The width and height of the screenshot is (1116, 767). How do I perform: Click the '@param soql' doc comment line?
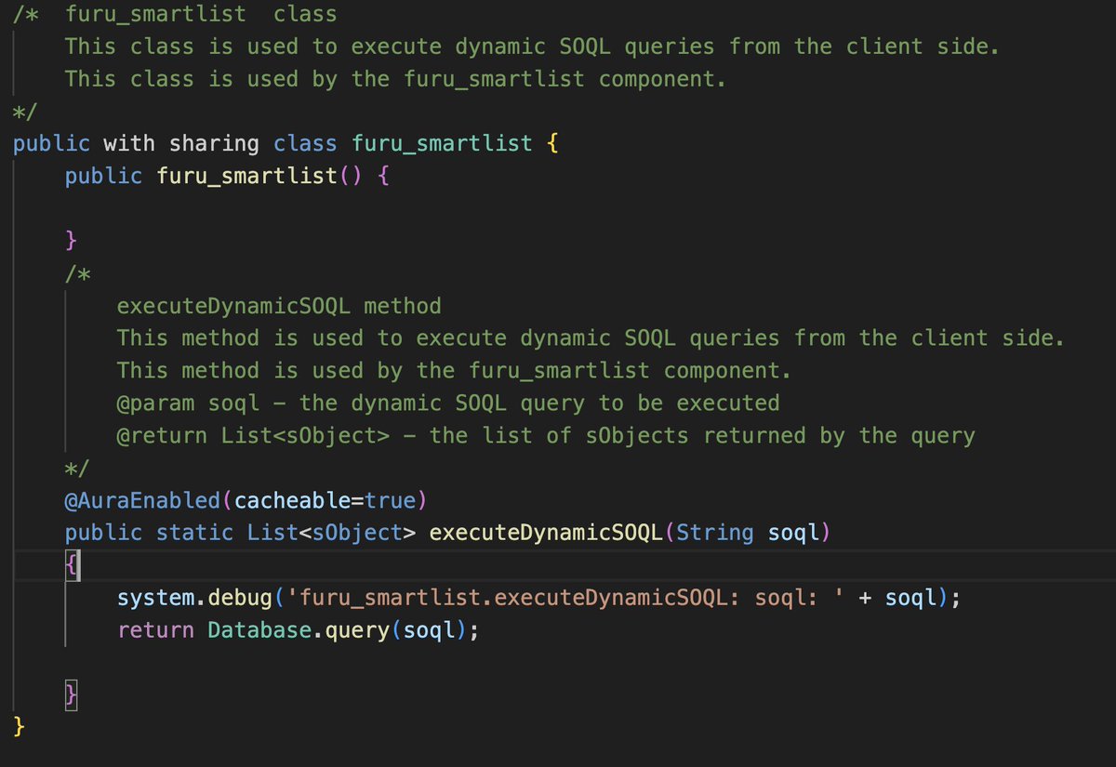point(448,403)
